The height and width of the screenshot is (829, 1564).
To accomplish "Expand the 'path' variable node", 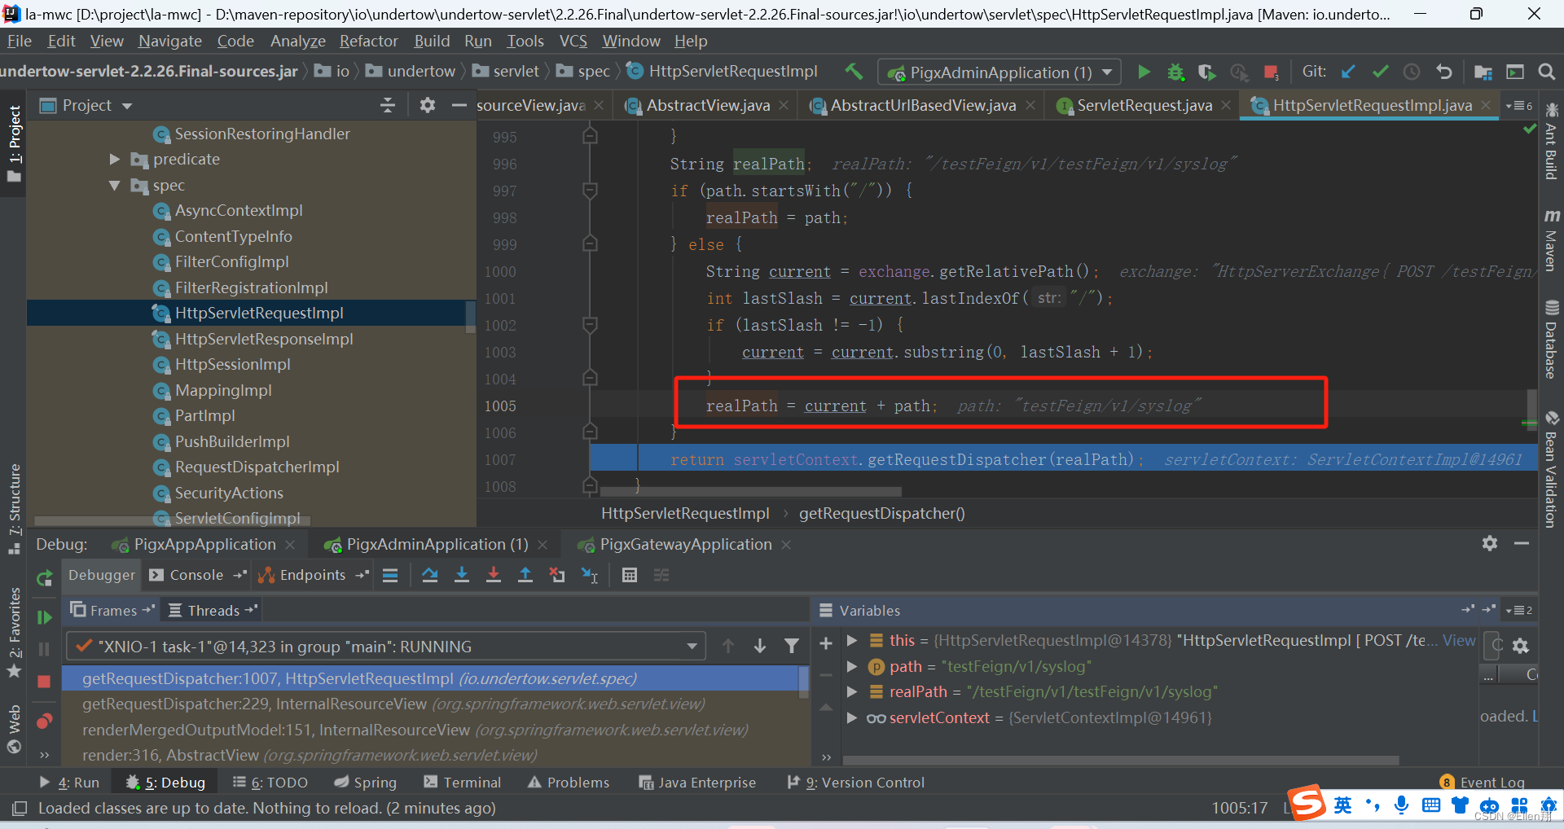I will tap(852, 667).
